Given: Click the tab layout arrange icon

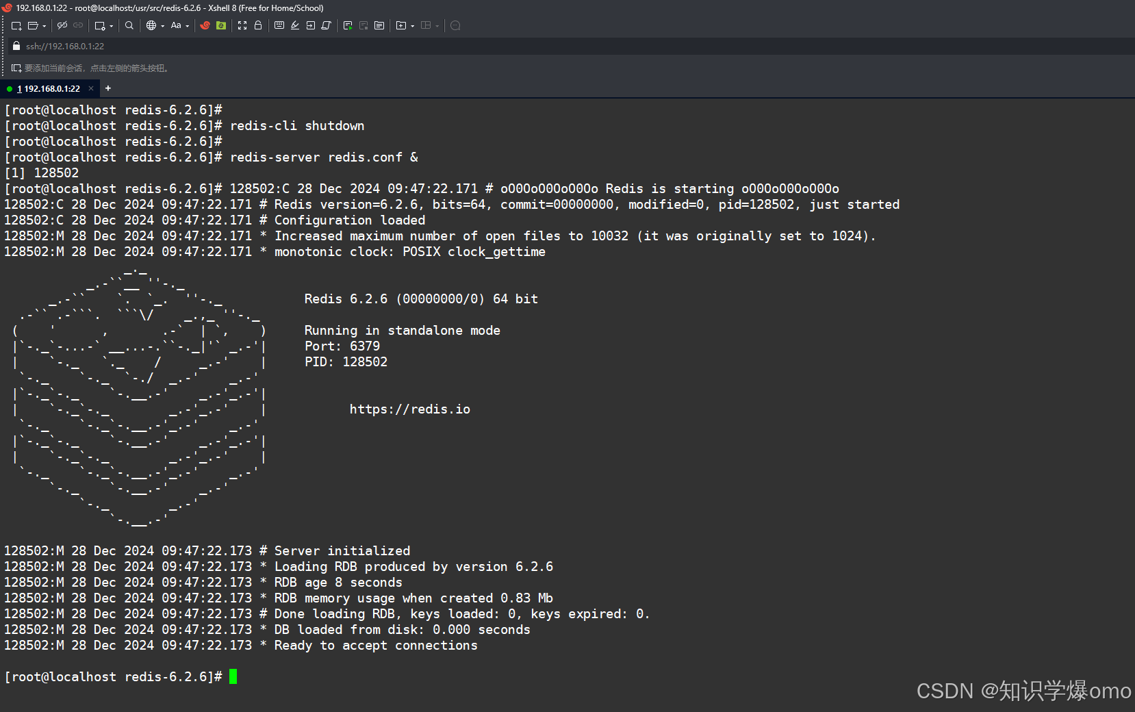Looking at the screenshot, I should 426,25.
